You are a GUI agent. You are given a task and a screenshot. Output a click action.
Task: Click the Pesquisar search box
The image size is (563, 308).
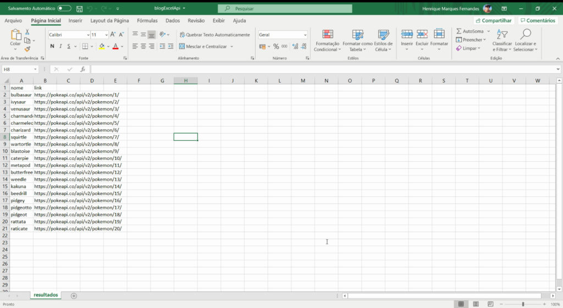[x=285, y=8]
